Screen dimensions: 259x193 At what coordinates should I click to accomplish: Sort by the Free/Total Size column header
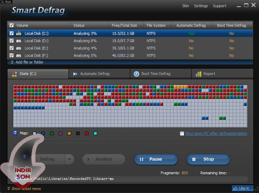point(126,25)
